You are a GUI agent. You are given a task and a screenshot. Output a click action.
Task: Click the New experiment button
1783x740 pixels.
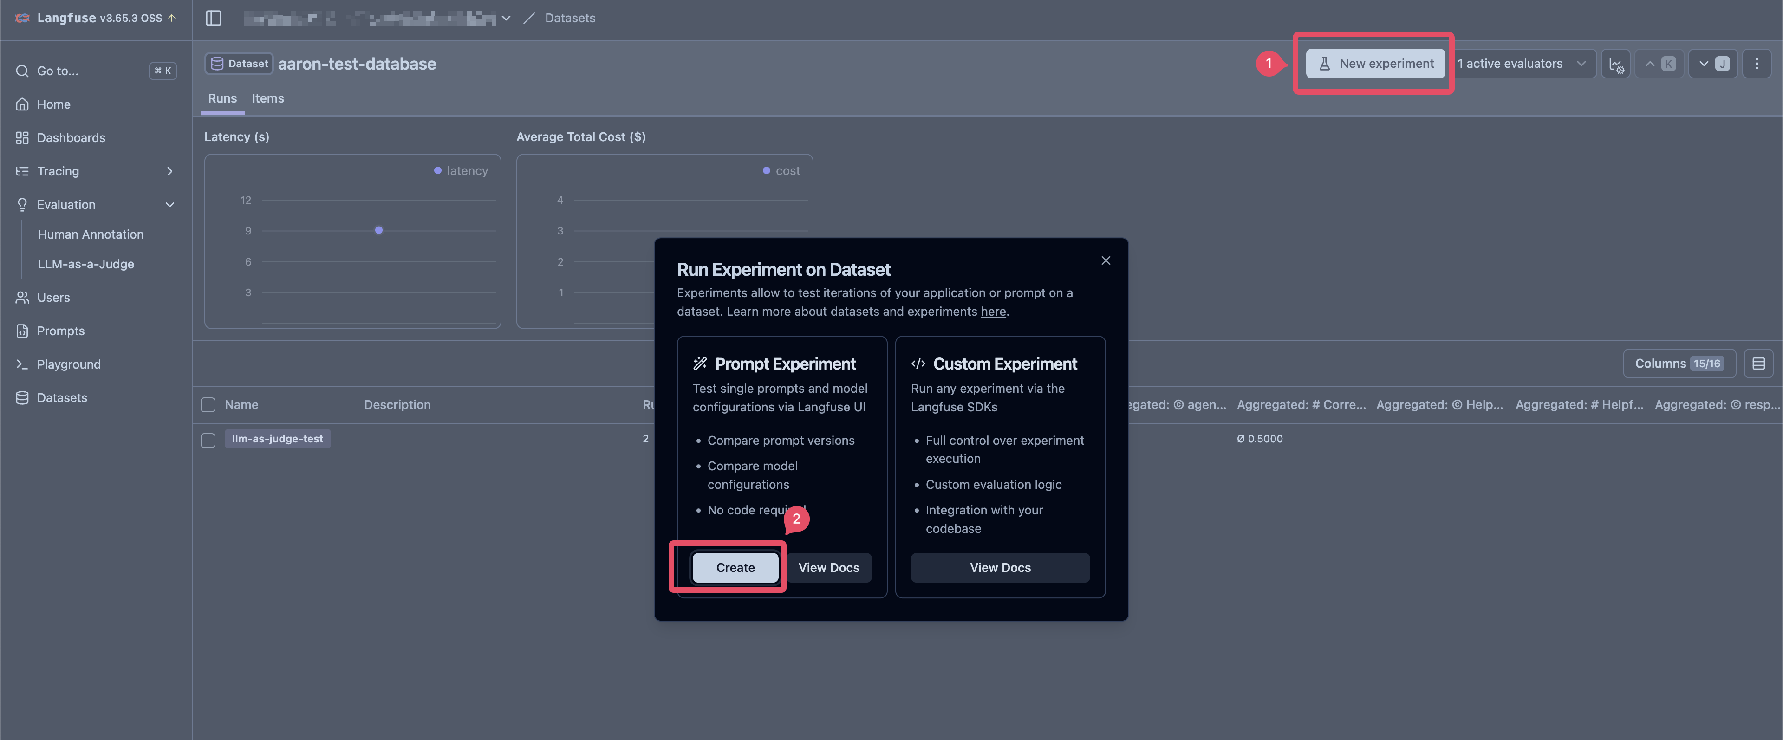1375,64
